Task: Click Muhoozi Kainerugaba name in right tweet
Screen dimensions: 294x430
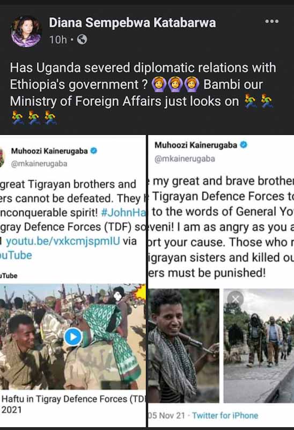Action: coord(196,145)
